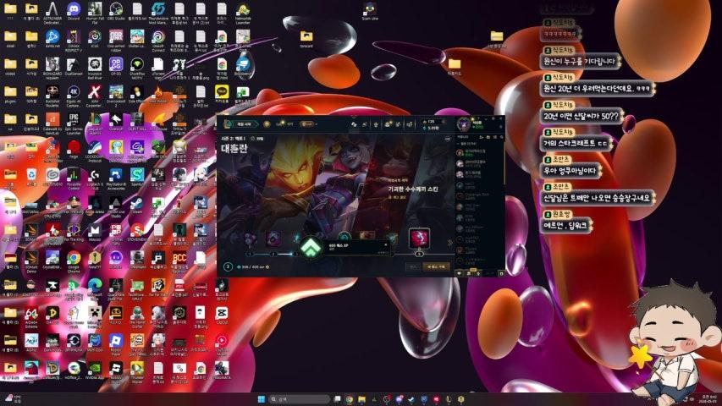The width and height of the screenshot is (722, 406).
Task: Select the first friend in friends list
Action: coord(479,152)
